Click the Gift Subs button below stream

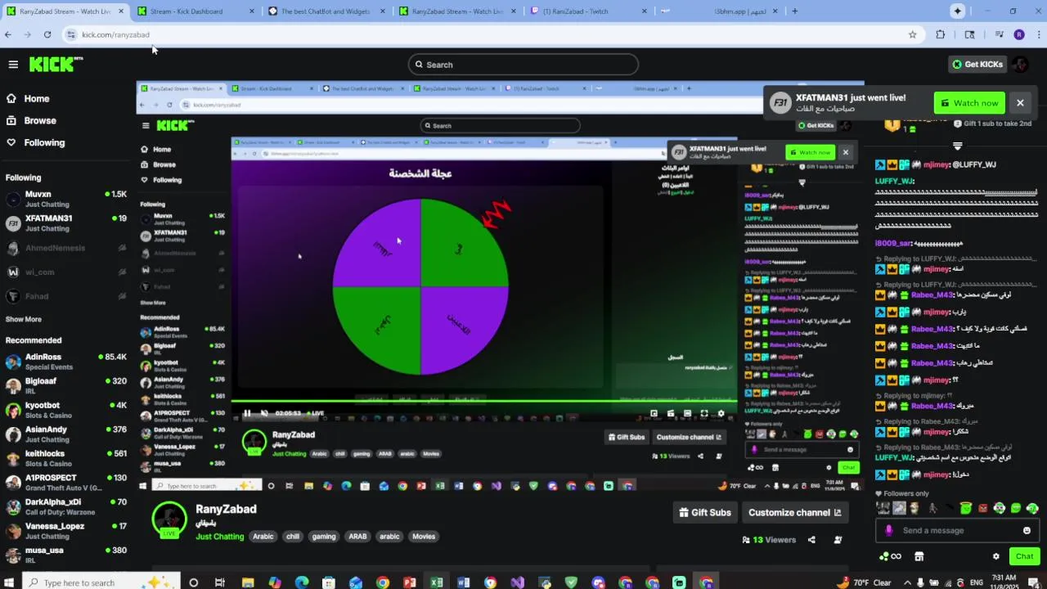(x=705, y=513)
